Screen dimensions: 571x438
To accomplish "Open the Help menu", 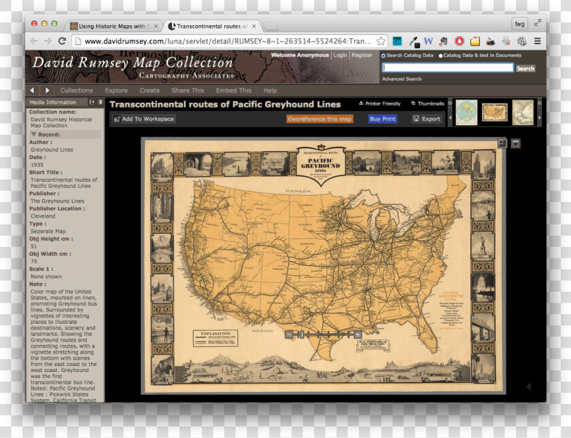I will pyautogui.click(x=271, y=90).
